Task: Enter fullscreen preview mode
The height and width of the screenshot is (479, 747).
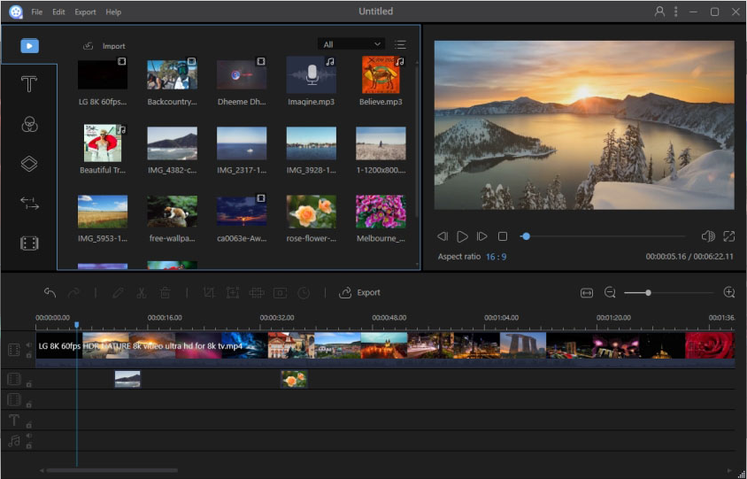Action: [728, 236]
